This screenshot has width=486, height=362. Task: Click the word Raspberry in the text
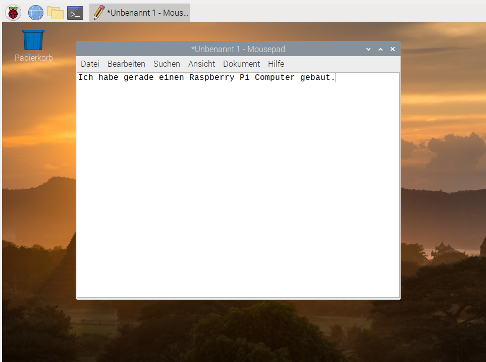pos(212,77)
